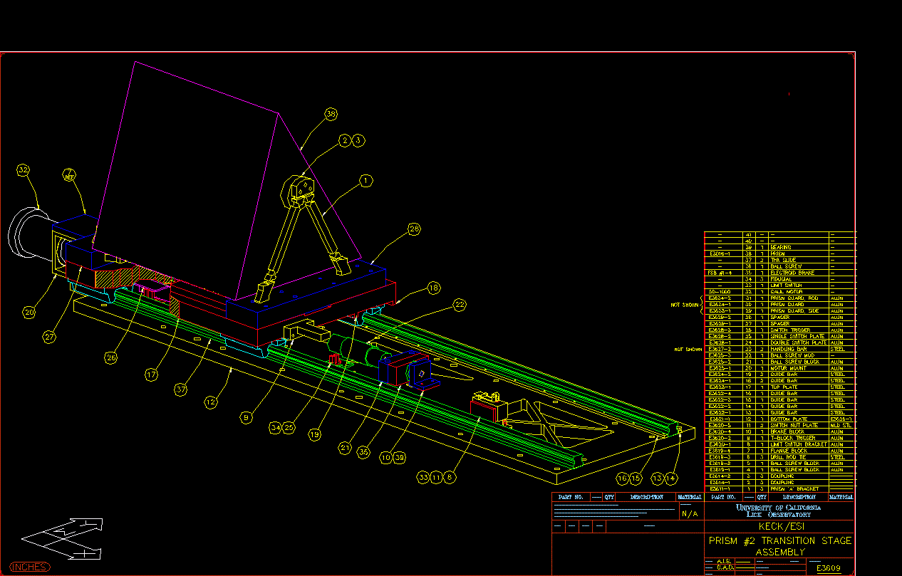Click DOUBLE SWITCH PLATE in parts list
Image resolution: width=902 pixels, height=576 pixels.
click(x=799, y=342)
